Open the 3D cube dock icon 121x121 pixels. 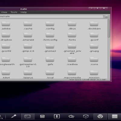(86, 116)
